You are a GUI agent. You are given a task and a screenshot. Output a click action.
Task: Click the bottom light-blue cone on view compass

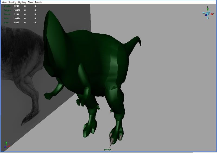208,17
